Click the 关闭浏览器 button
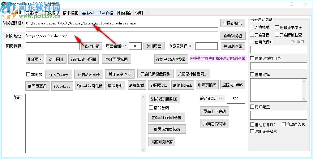The height and width of the screenshot is (159, 313). 233,46
